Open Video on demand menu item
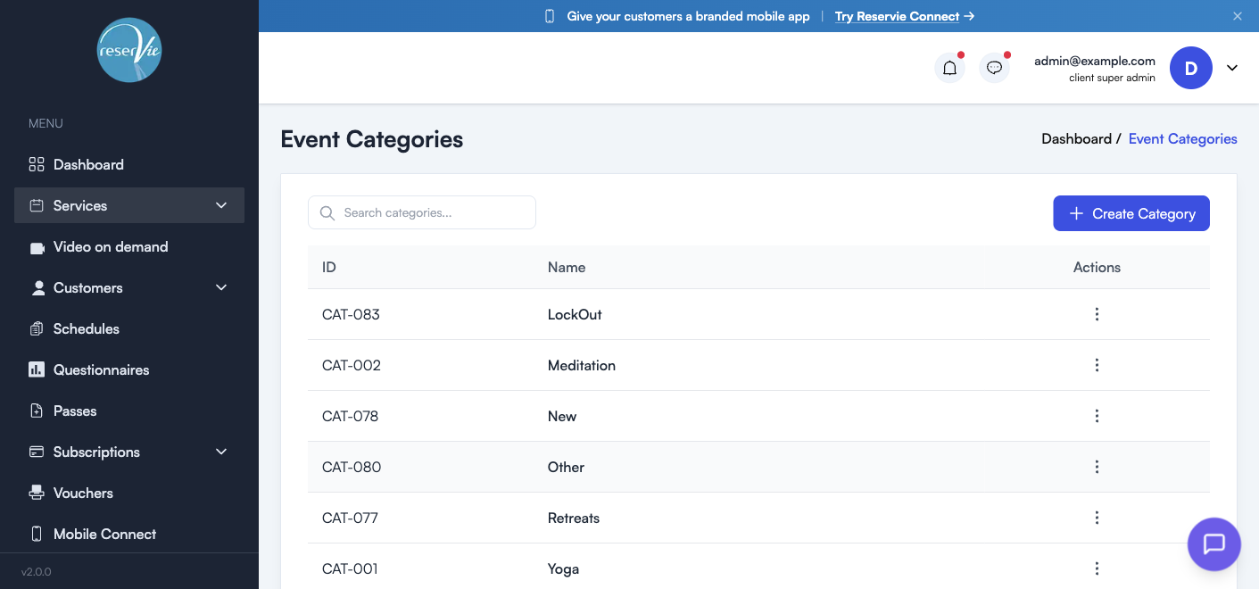Screen dimensions: 1259x589 click(x=129, y=246)
